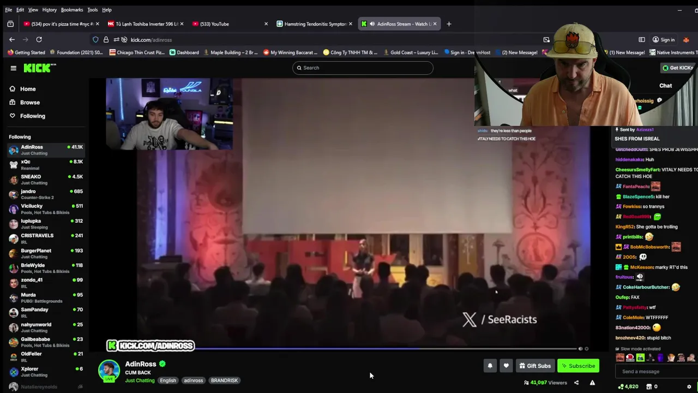Open xQc channel in Following list

click(x=46, y=164)
